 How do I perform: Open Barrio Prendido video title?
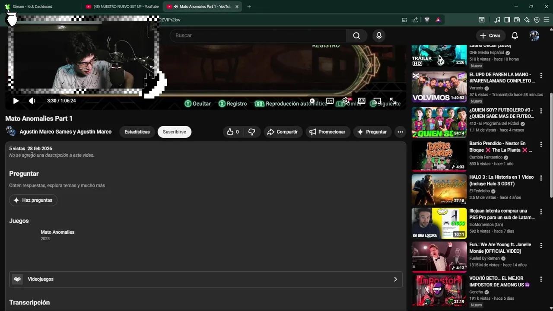coord(501,146)
